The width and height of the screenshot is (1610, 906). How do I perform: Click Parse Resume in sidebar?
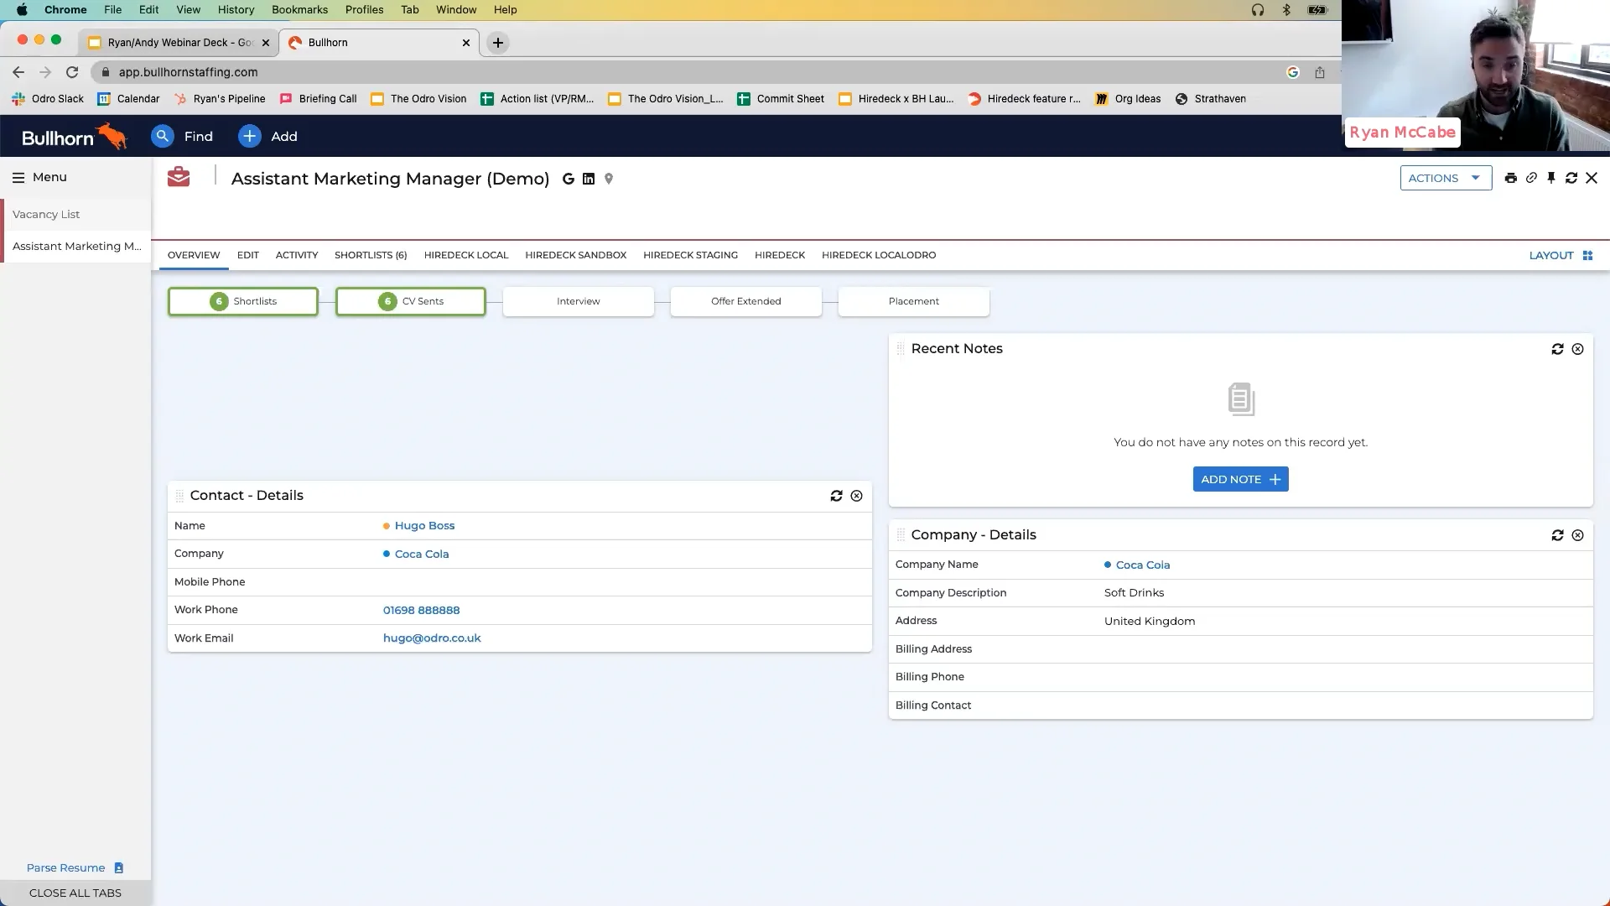(65, 867)
